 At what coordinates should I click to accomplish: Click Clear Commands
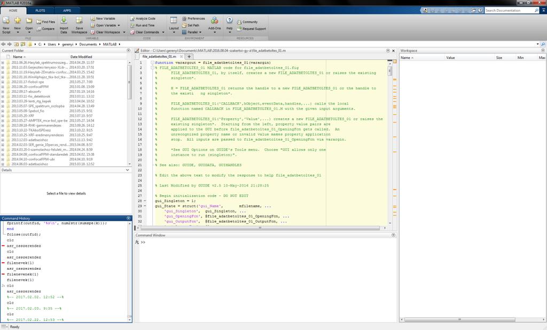[x=144, y=32]
